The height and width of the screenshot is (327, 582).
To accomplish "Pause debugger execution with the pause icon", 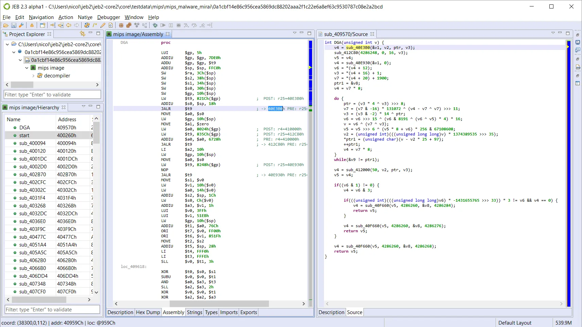I will (171, 25).
